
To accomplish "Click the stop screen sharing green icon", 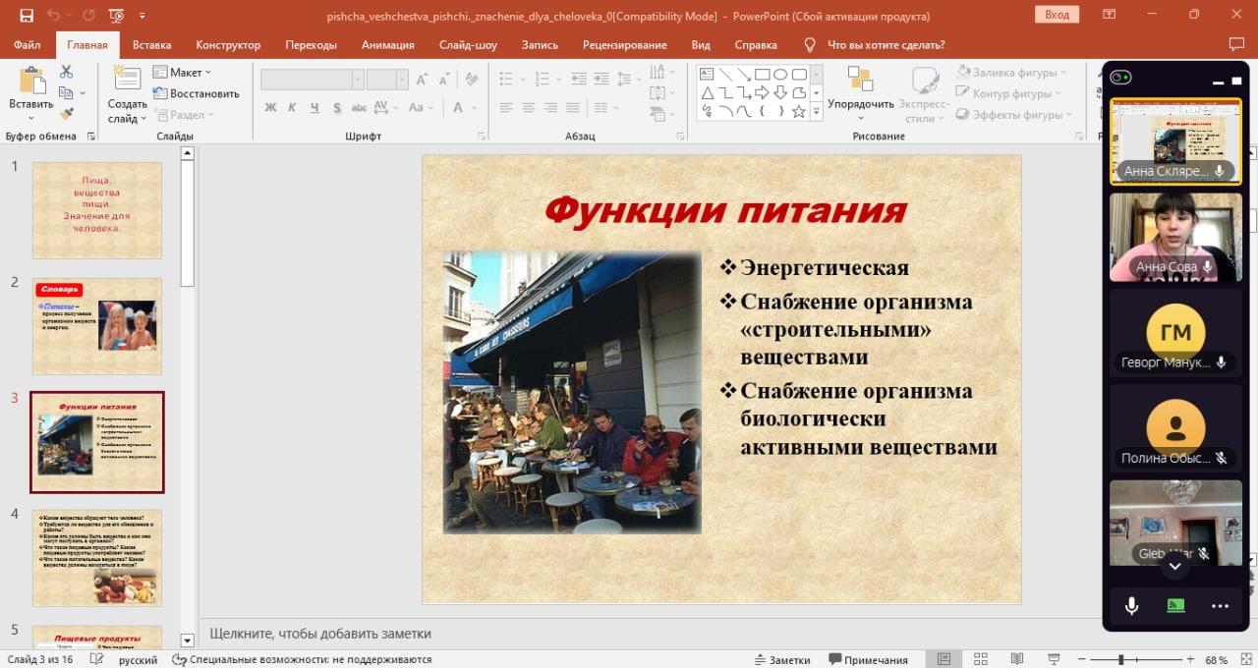I will coord(1175,606).
